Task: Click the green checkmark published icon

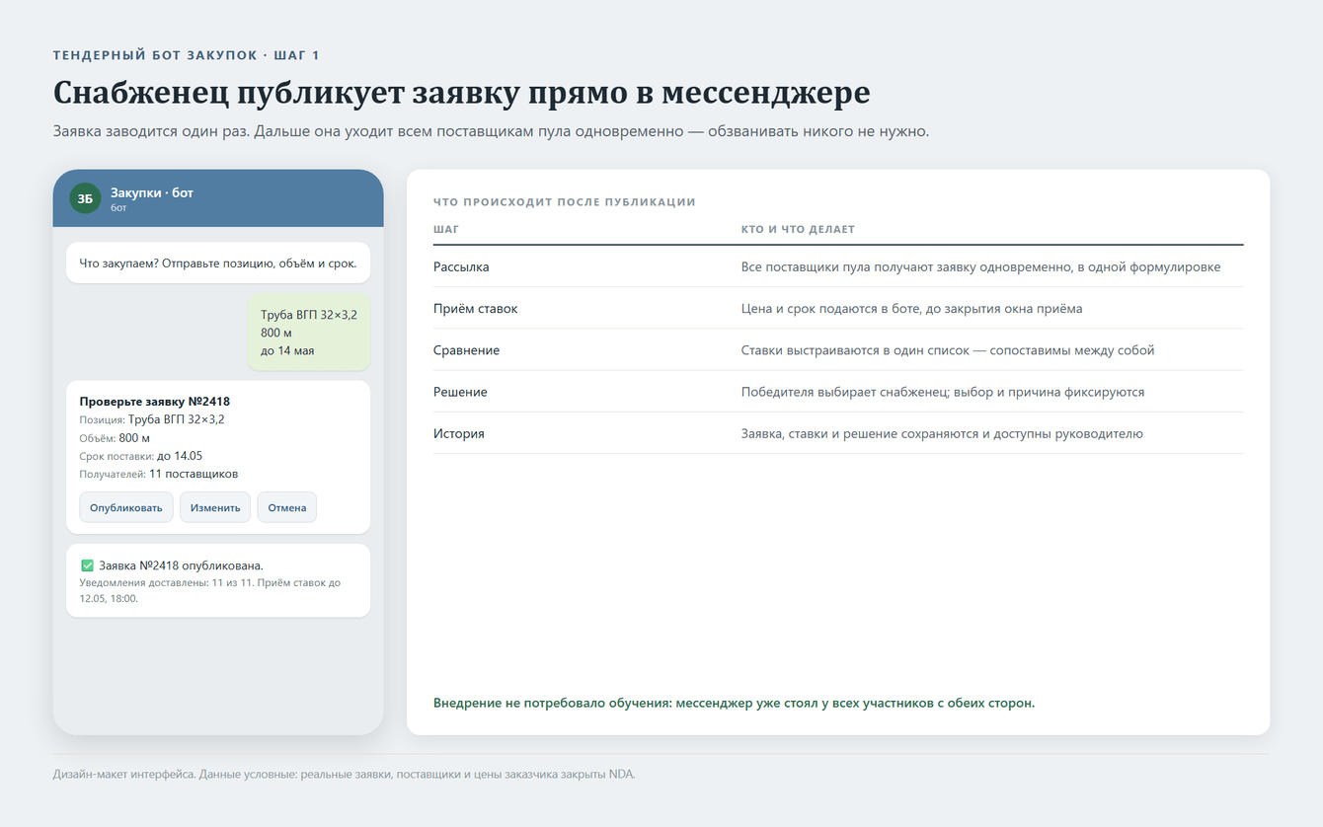Action: tap(87, 565)
